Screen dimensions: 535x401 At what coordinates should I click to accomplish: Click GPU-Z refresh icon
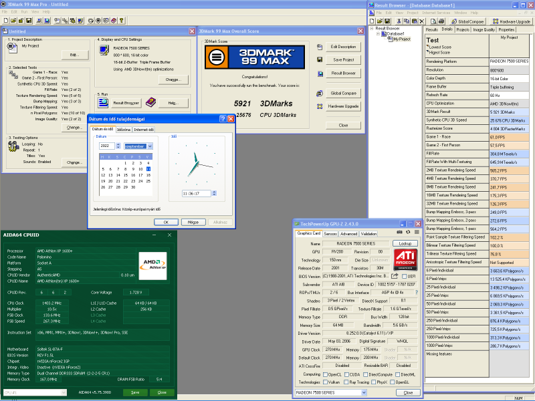point(408,232)
